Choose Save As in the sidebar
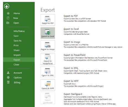 (17, 41)
